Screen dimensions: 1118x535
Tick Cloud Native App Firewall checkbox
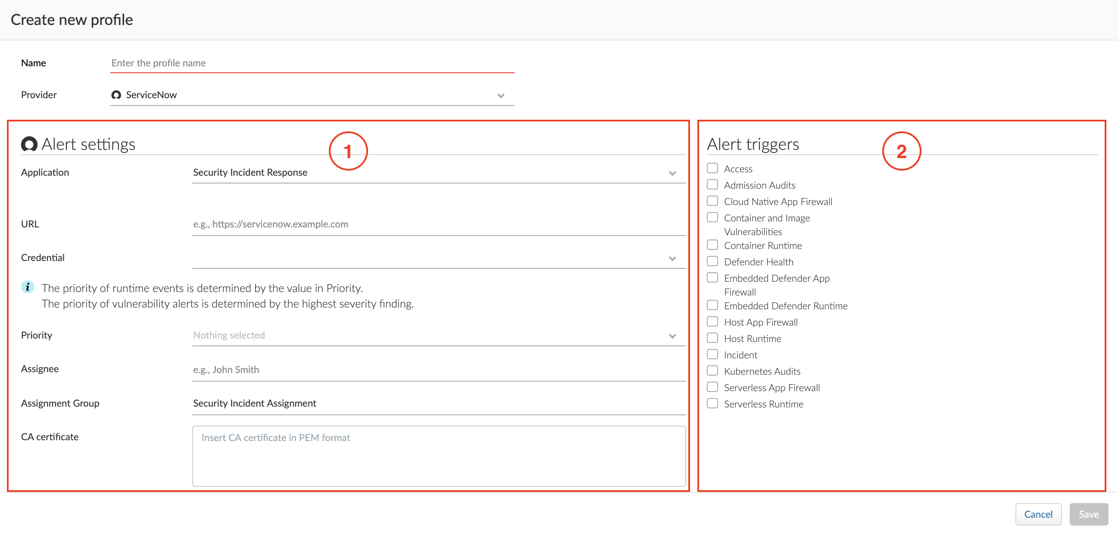point(712,201)
